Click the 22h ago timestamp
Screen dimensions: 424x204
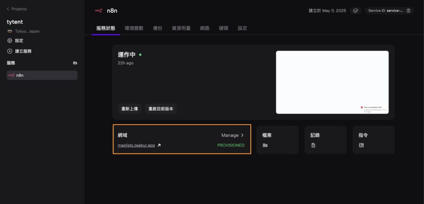tap(125, 63)
